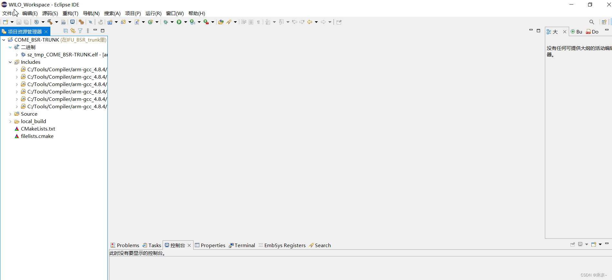Screen dimensions: 612x280
Task: Click the New wizard icon in the toolbar
Action: (5, 22)
